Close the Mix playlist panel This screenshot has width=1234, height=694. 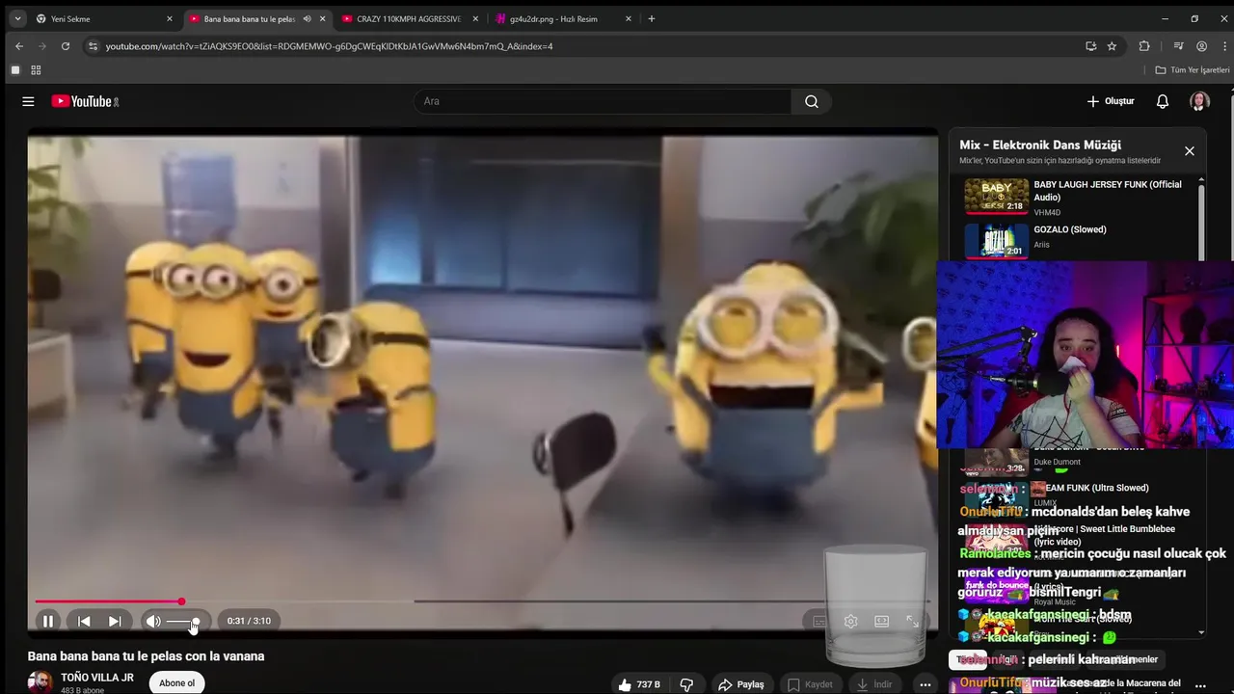tap(1190, 151)
